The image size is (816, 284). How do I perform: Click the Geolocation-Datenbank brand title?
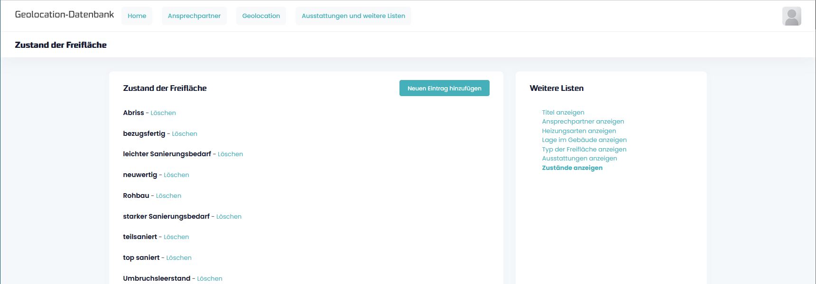click(65, 15)
